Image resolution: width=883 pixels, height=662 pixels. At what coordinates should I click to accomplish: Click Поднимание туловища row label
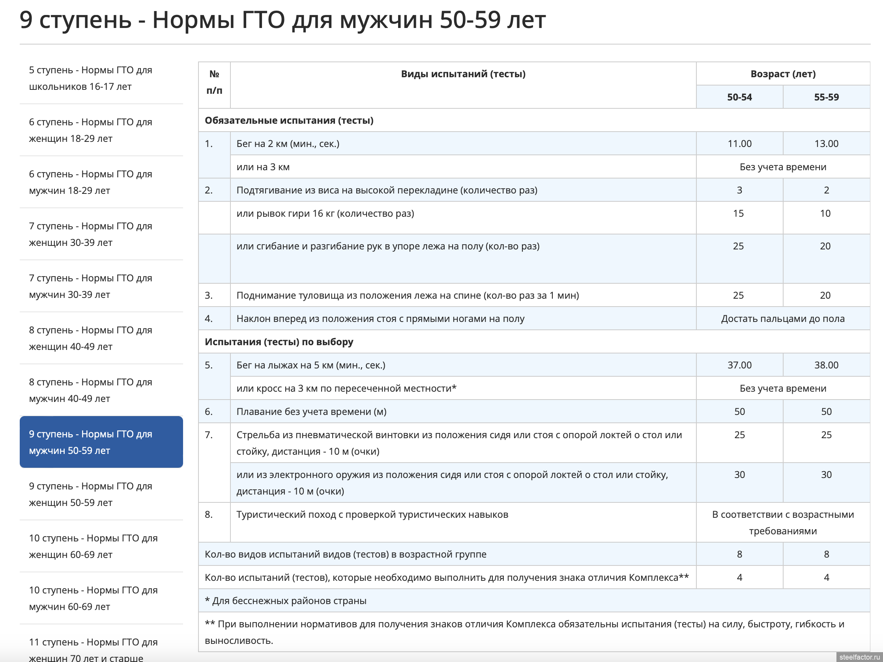coord(408,296)
